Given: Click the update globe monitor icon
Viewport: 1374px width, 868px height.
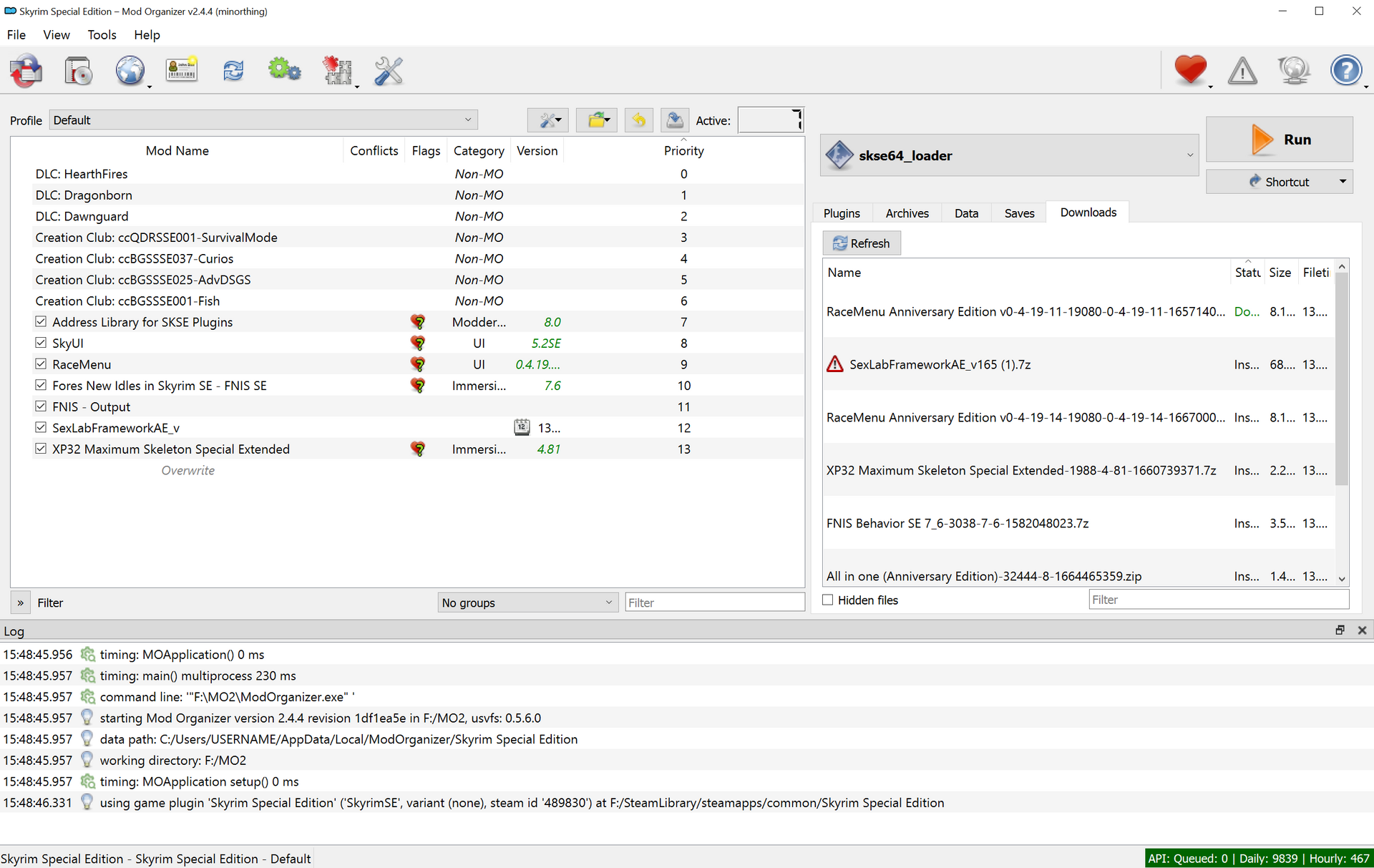Looking at the screenshot, I should tap(1294, 71).
